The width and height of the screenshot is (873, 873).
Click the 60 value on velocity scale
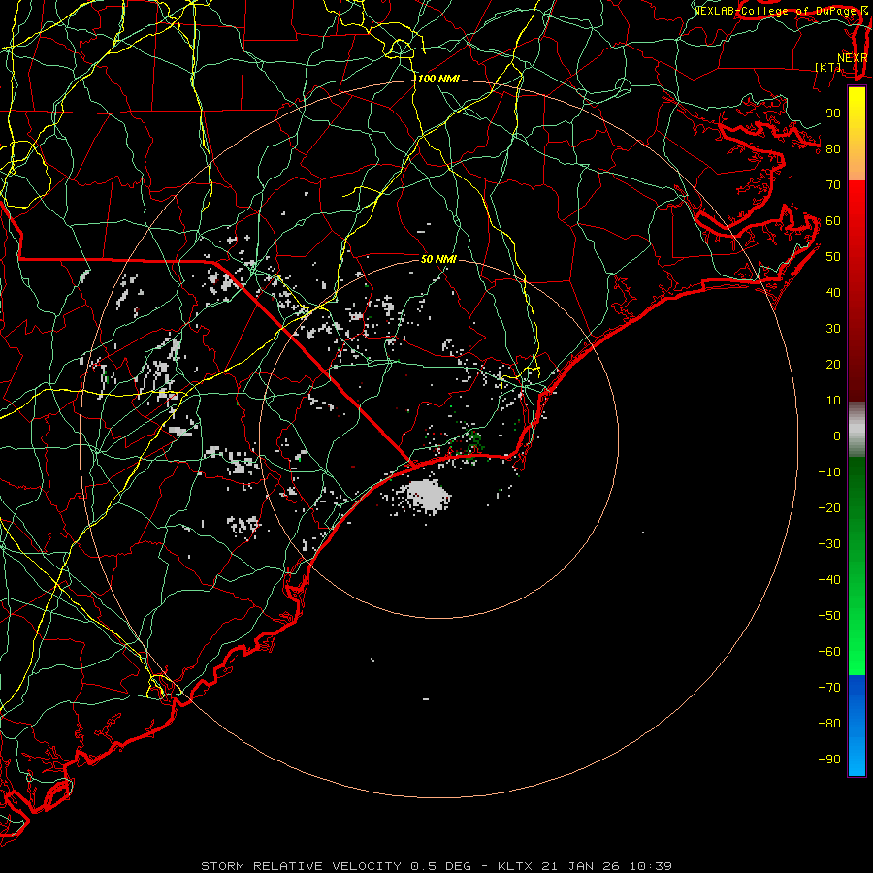coord(833,220)
